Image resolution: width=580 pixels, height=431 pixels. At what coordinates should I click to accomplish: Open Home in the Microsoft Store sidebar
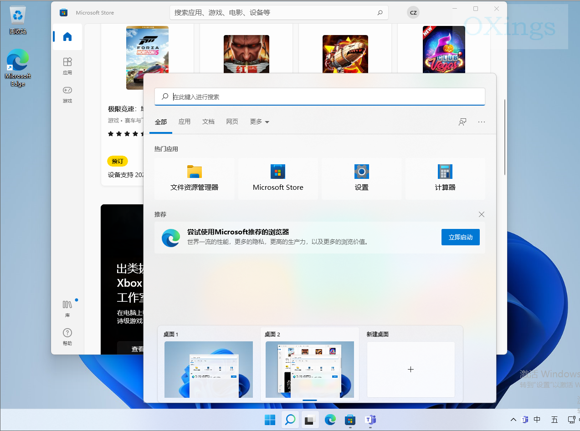[67, 37]
